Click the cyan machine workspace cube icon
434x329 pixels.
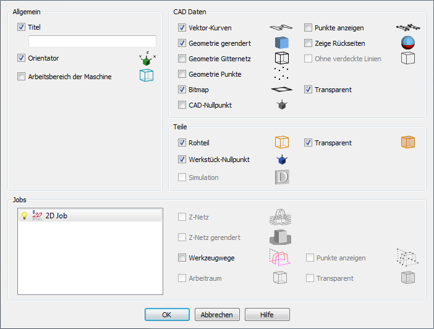(x=147, y=75)
